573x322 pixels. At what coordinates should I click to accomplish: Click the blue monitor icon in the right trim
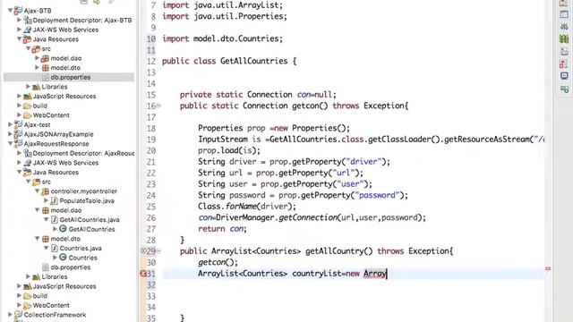click(564, 76)
